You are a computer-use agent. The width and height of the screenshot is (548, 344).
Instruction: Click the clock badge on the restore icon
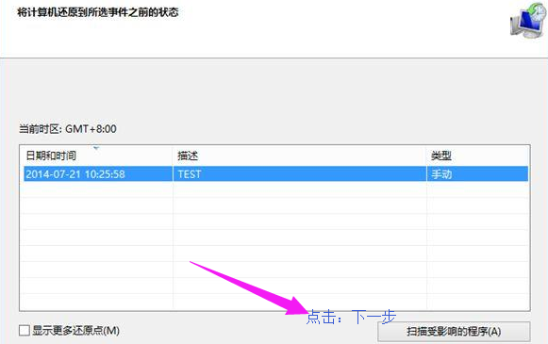[537, 11]
